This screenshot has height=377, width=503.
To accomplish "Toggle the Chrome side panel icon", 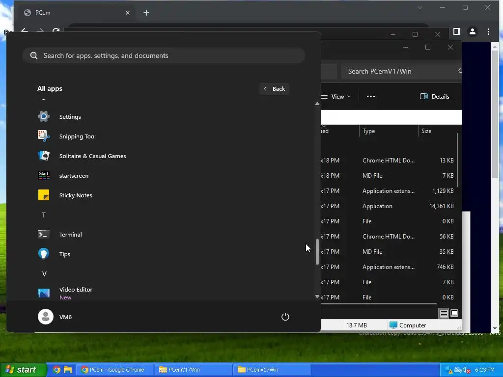I will click(x=456, y=31).
